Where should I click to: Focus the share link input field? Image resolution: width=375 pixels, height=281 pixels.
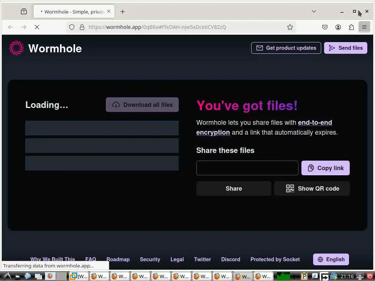(x=247, y=168)
